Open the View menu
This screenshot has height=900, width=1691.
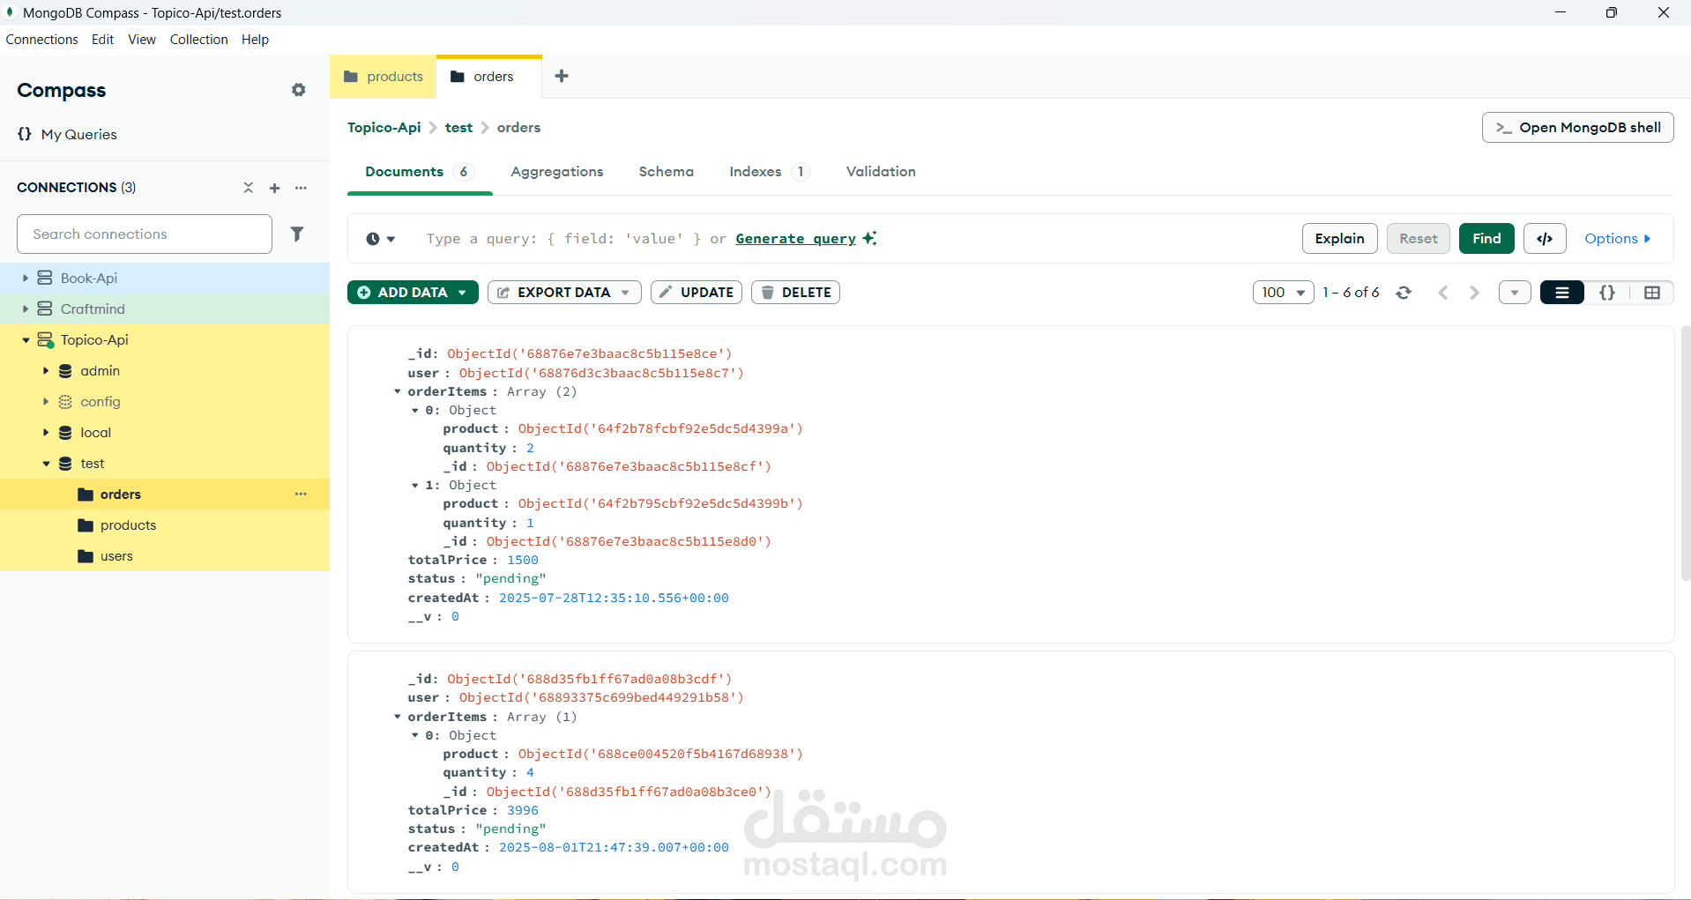[142, 40]
